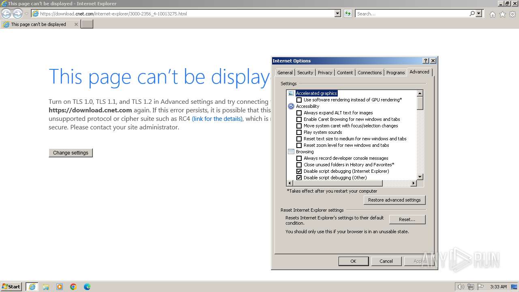Confirm dialog with OK button
This screenshot has height=292, width=519.
click(x=353, y=261)
